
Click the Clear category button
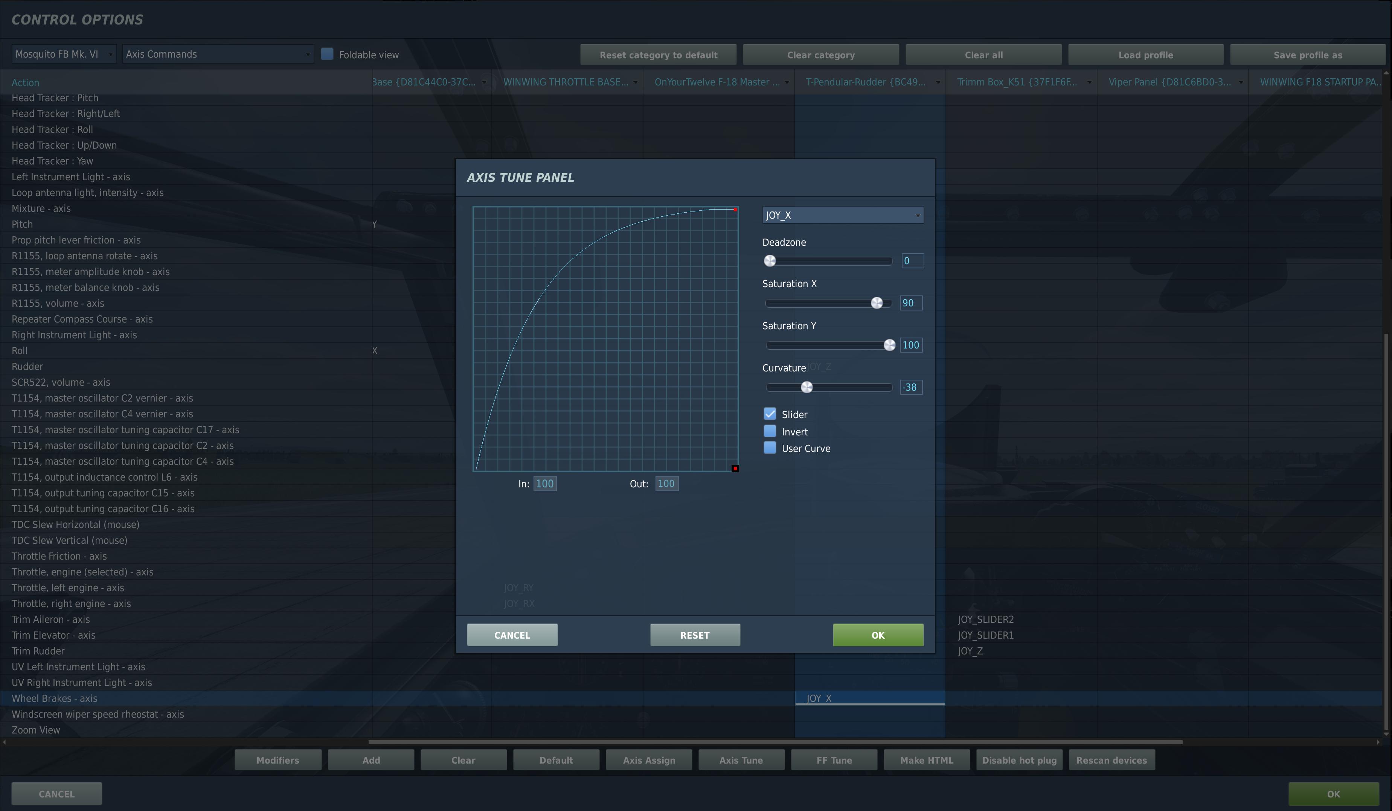(x=820, y=55)
